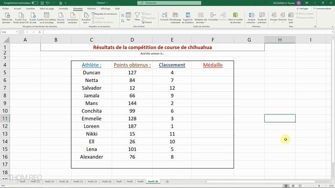335x188 pixels.
Task: Click the sort A to Z ascending icon
Action: coord(122,15)
